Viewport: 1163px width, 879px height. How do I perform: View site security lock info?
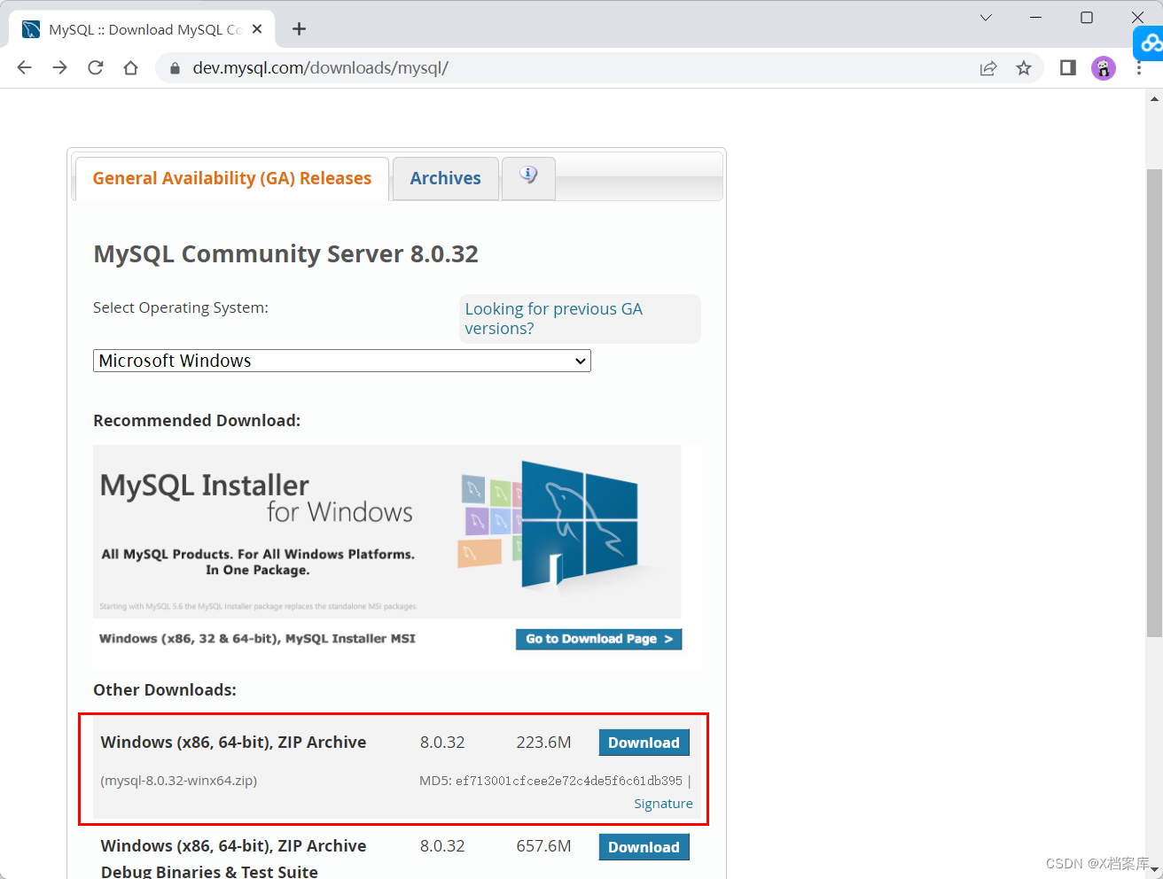tap(175, 68)
